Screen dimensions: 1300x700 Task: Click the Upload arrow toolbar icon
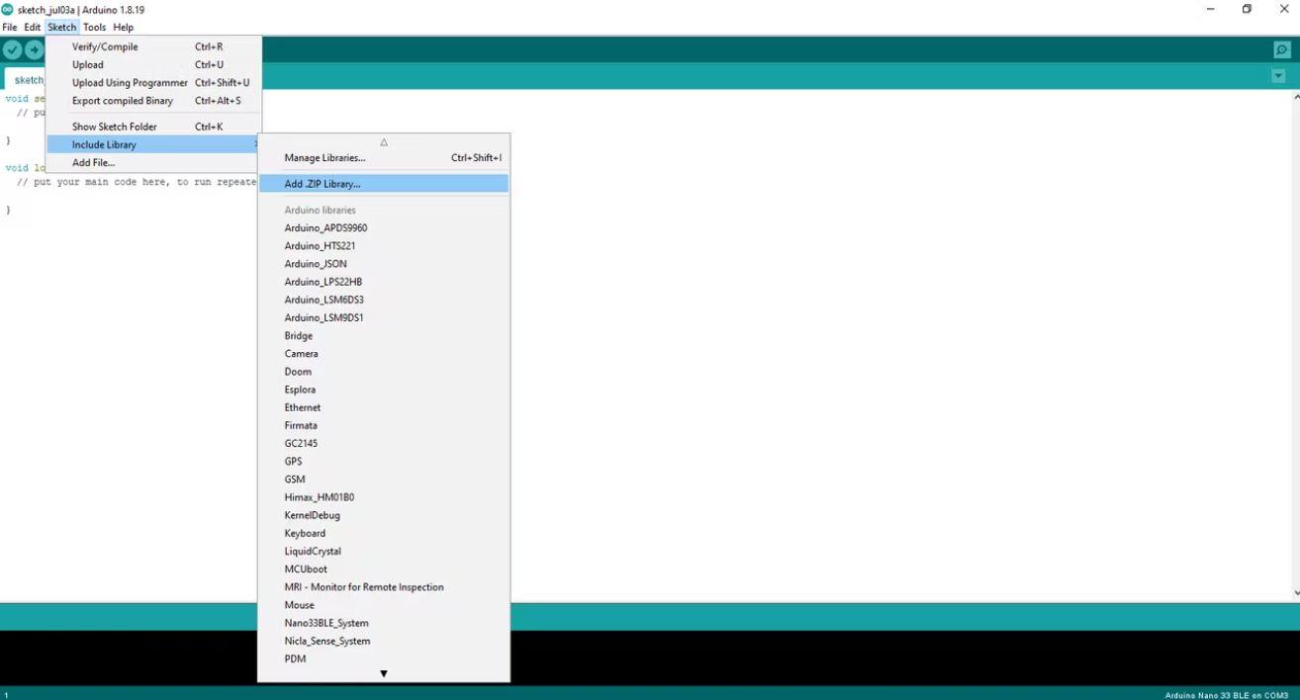coord(35,49)
